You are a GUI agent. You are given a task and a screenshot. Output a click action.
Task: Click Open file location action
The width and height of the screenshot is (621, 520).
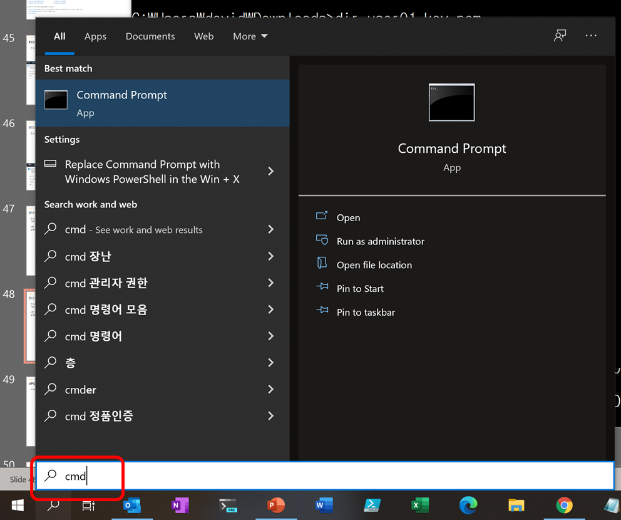(x=374, y=265)
